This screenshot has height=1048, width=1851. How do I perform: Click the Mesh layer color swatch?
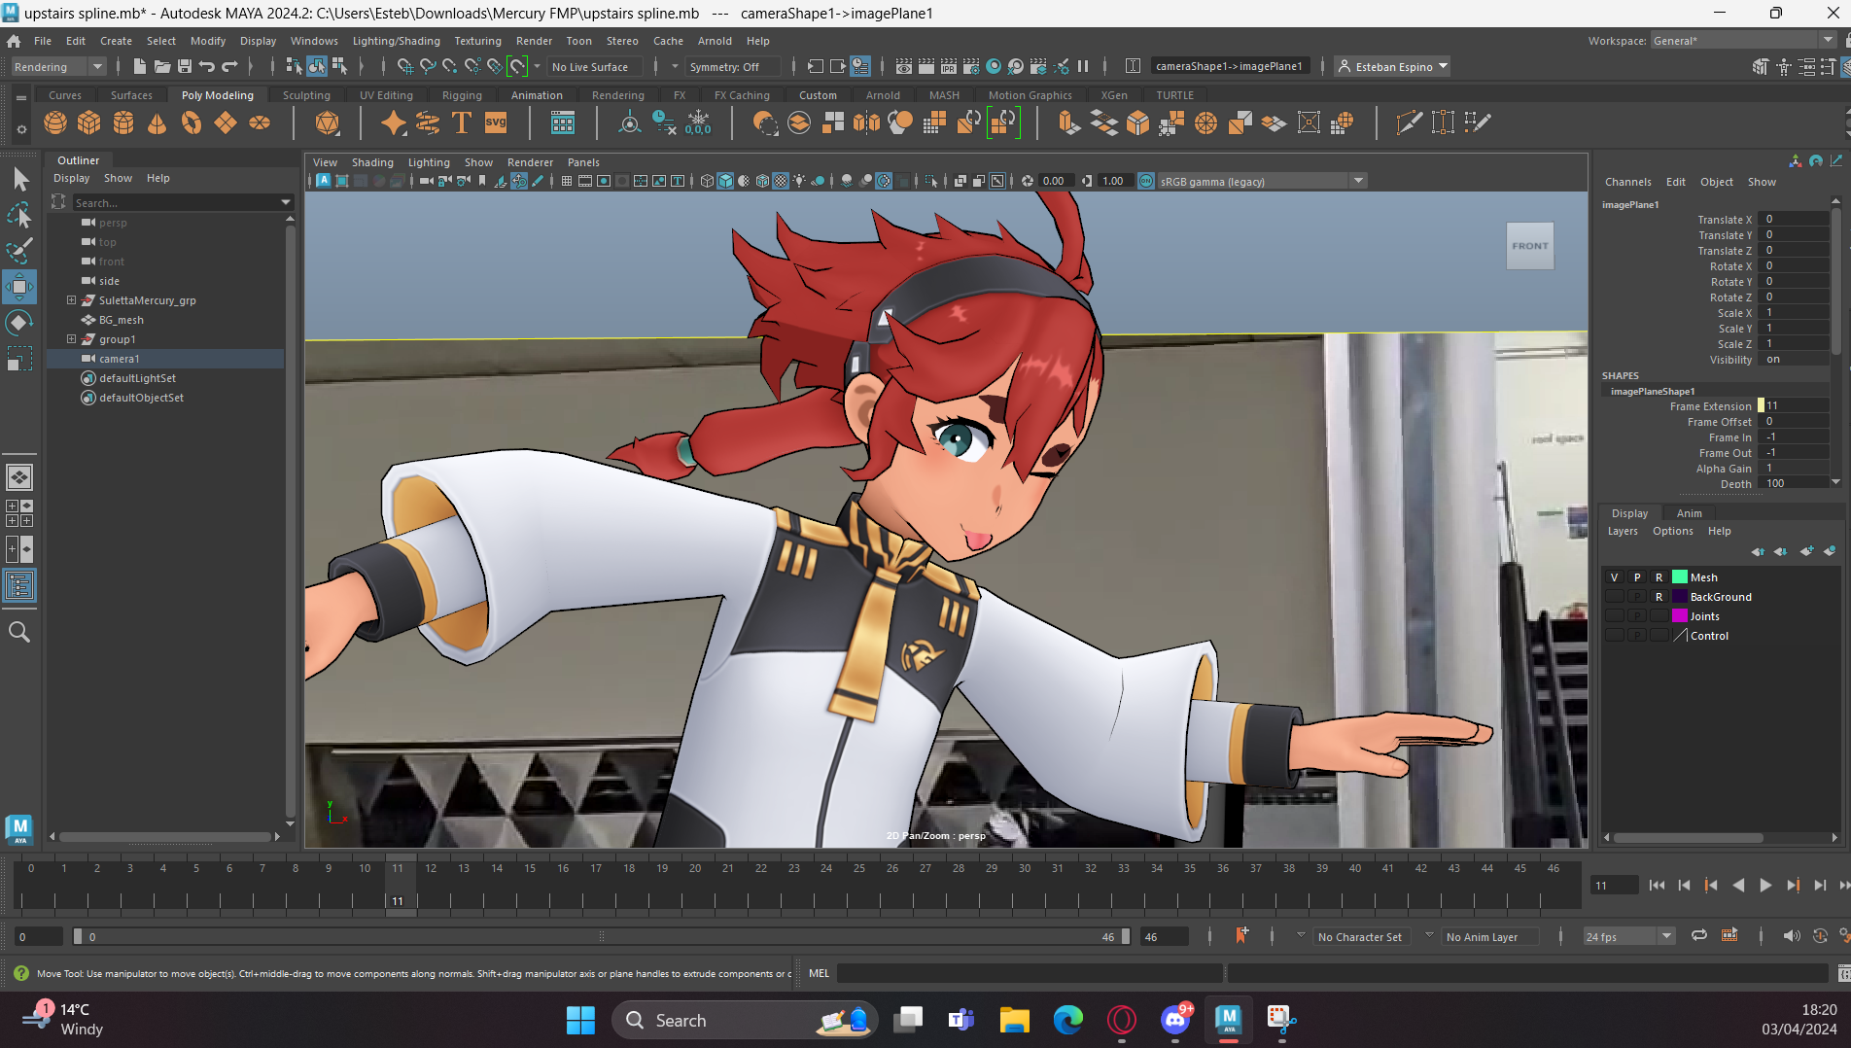pyautogui.click(x=1679, y=577)
